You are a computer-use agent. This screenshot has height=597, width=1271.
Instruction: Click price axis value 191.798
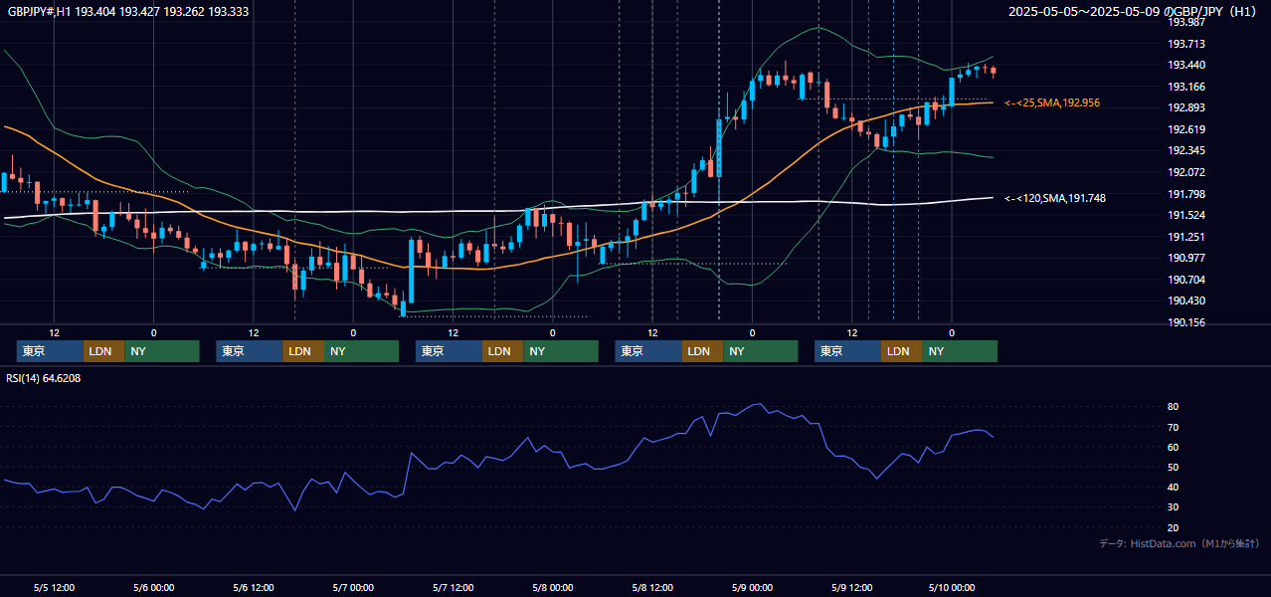click(x=1186, y=194)
